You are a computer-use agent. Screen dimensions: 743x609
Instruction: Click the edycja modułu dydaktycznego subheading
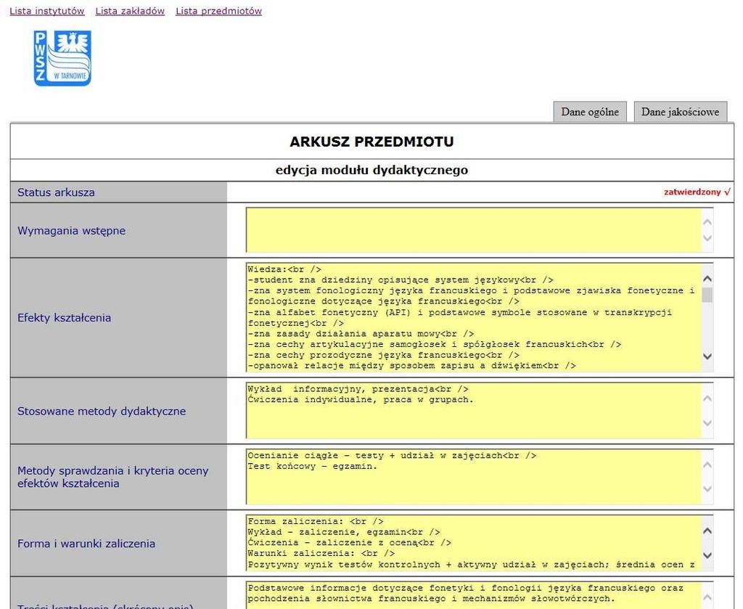pos(371,170)
